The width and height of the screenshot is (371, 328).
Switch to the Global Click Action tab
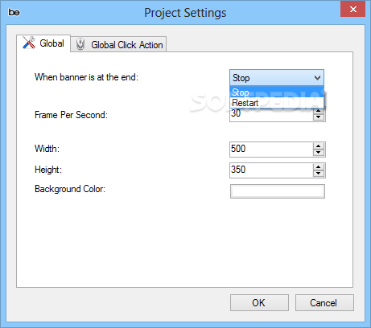coord(118,44)
